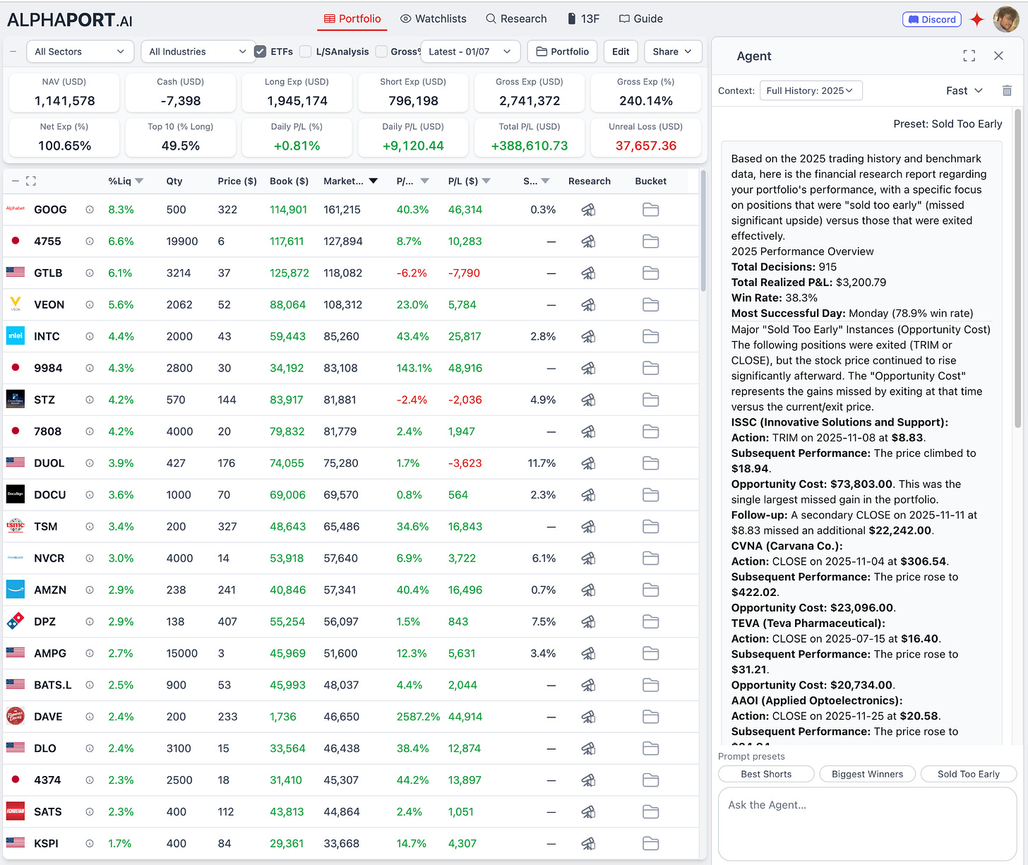
Task: Open the user profile avatar
Action: coord(1005,19)
